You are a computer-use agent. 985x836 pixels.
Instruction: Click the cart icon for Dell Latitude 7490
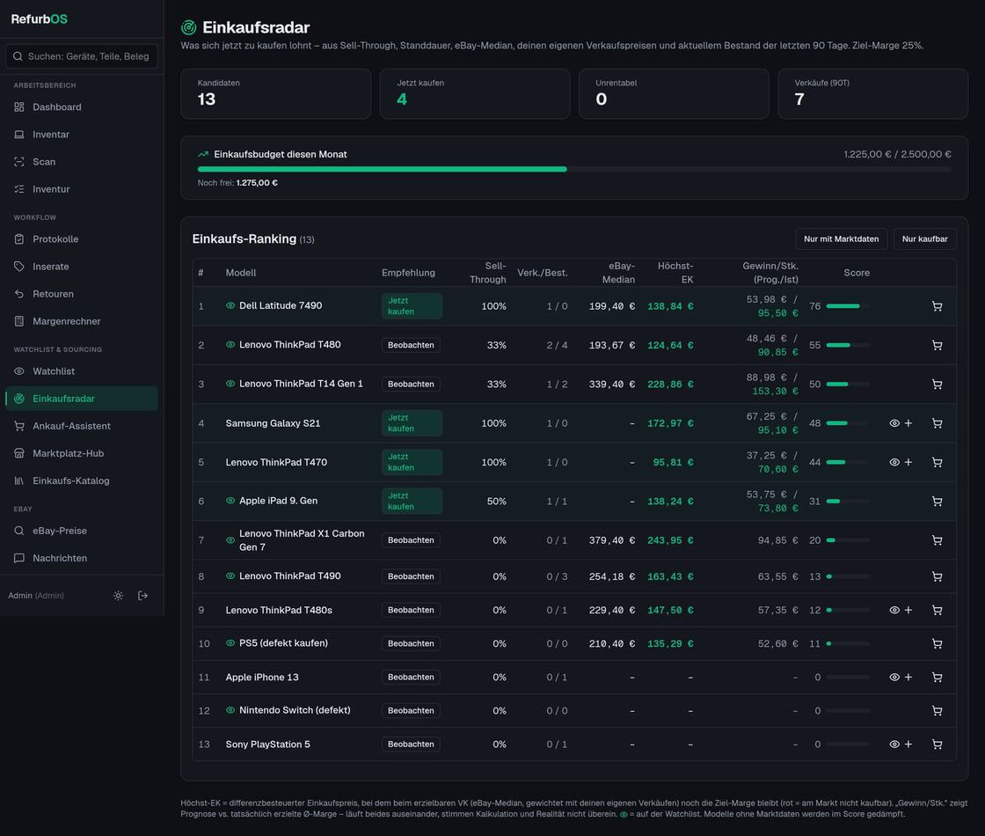tap(937, 306)
